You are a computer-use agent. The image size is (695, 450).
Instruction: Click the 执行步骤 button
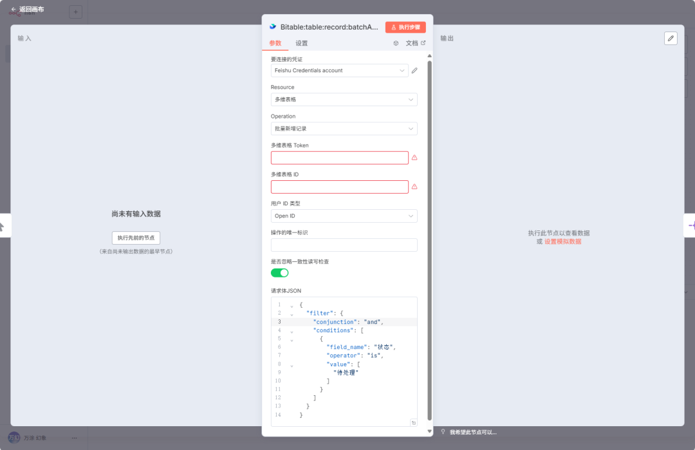[405, 27]
